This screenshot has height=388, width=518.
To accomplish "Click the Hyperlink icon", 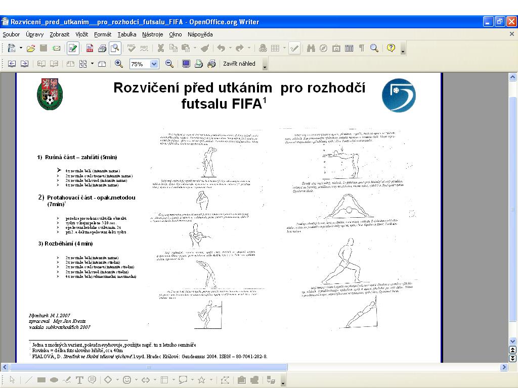I will click(x=263, y=48).
